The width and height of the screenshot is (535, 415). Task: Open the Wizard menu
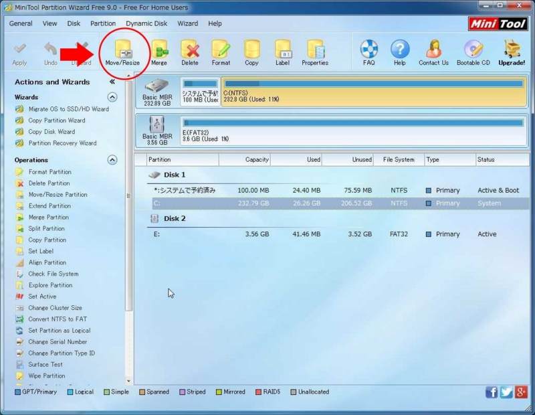point(188,23)
